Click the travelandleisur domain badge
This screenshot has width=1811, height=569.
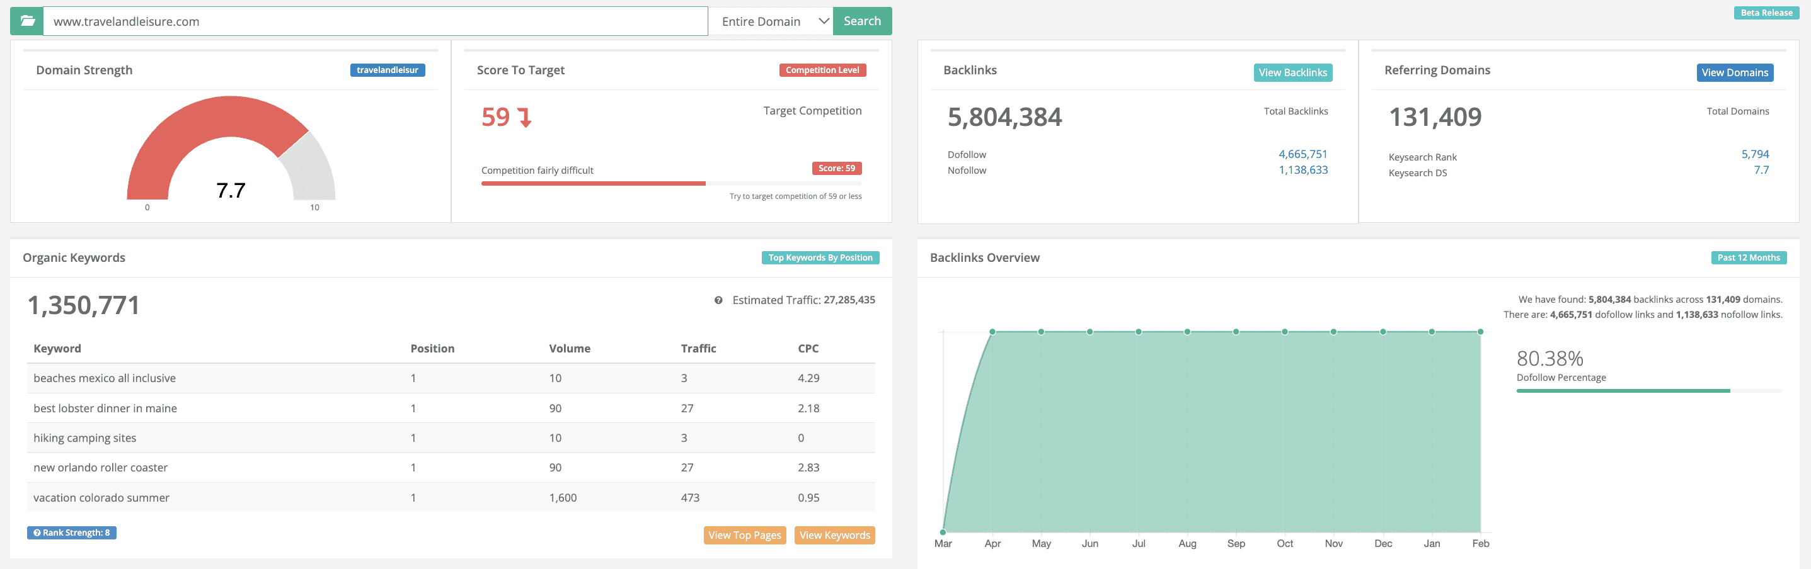(388, 69)
